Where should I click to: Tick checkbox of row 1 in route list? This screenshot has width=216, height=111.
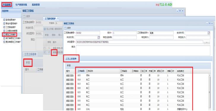(45, 48)
